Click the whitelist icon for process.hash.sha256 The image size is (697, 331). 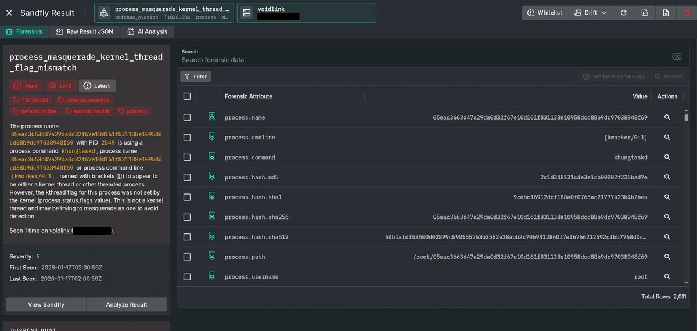(212, 217)
